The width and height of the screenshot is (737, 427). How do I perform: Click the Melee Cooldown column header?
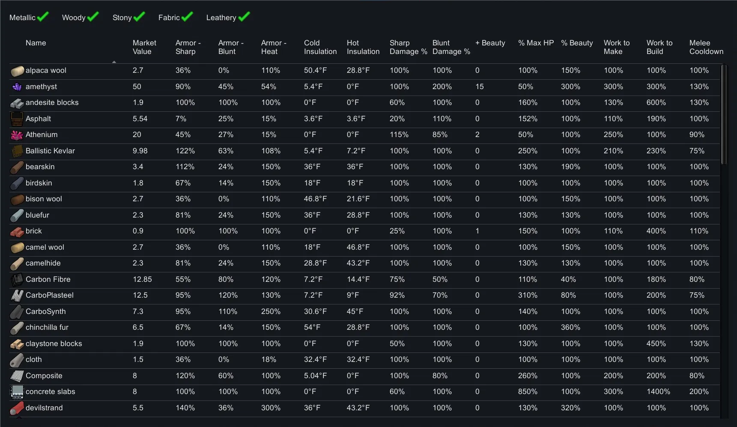pyautogui.click(x=706, y=47)
